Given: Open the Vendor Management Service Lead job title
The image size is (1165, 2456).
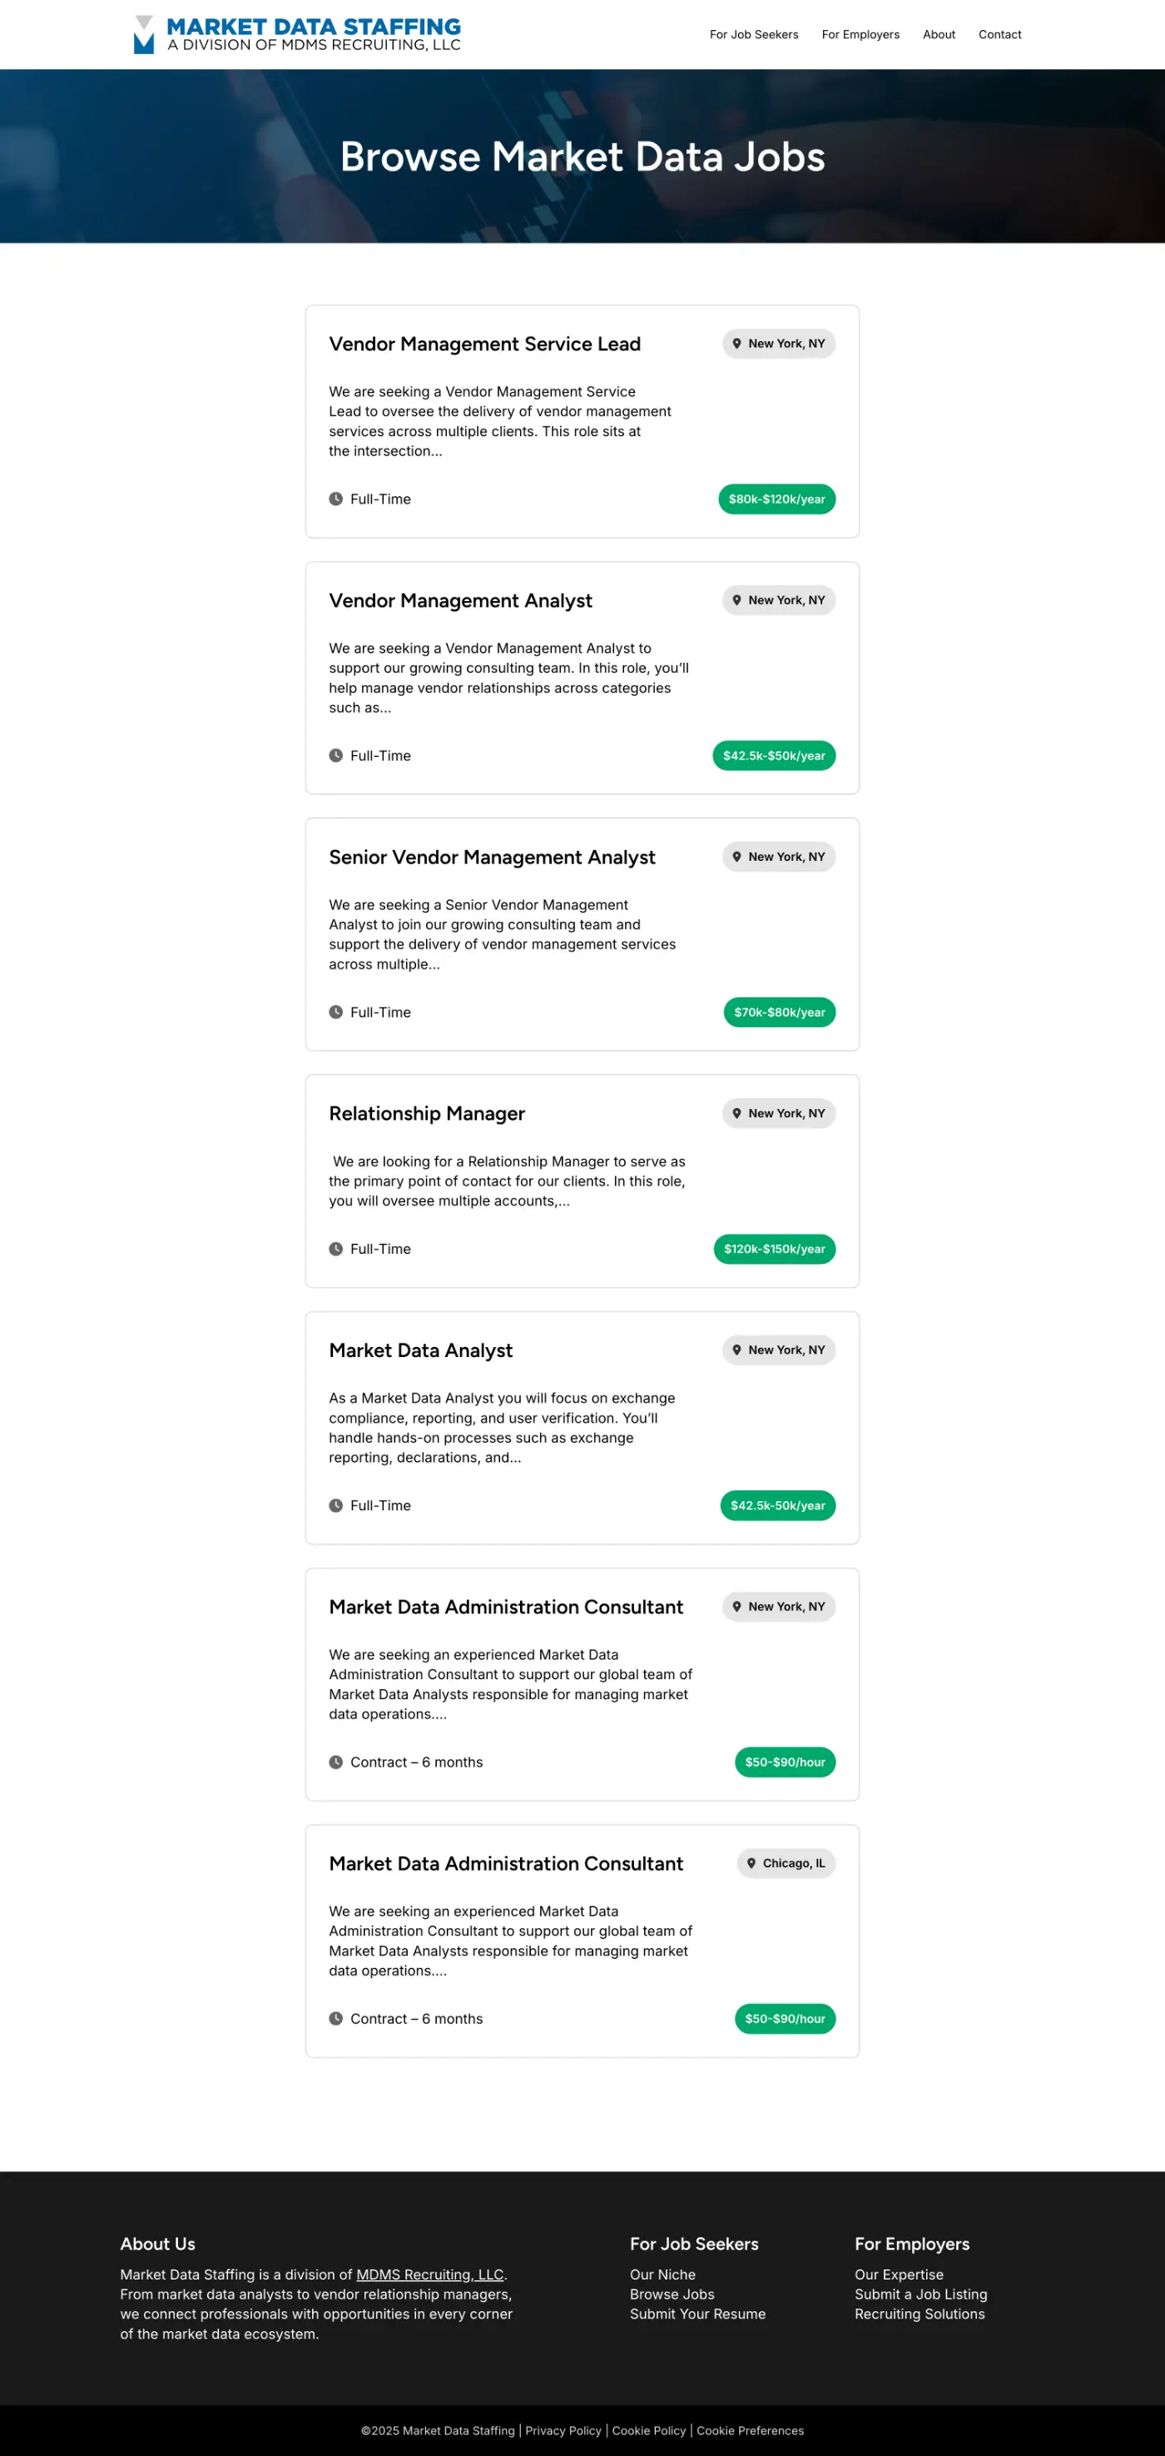Looking at the screenshot, I should click(484, 344).
